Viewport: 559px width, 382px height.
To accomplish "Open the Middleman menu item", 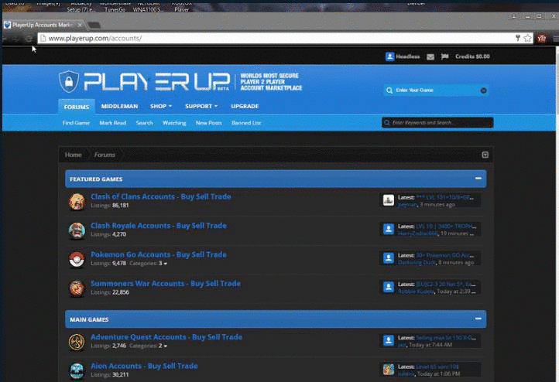I will tap(119, 106).
